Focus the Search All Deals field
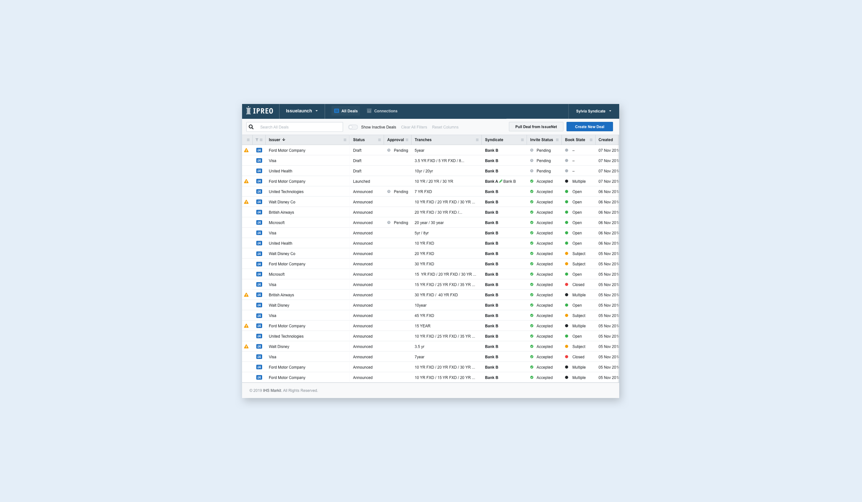The width and height of the screenshot is (862, 502). pos(295,127)
